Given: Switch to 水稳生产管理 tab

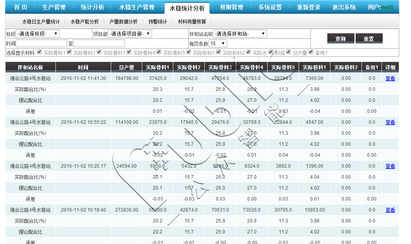Looking at the screenshot, I should tap(137, 7).
